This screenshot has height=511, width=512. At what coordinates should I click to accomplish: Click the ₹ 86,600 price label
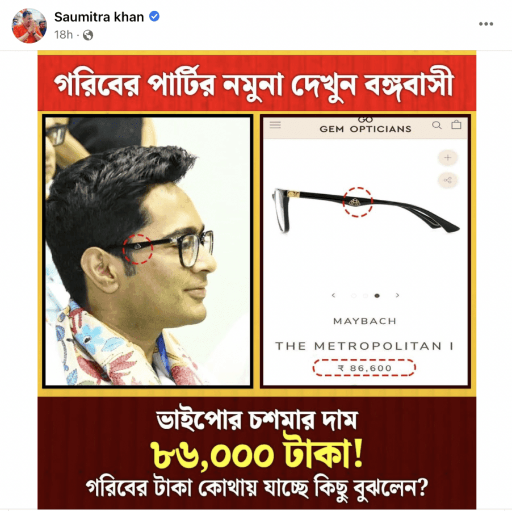coord(364,368)
